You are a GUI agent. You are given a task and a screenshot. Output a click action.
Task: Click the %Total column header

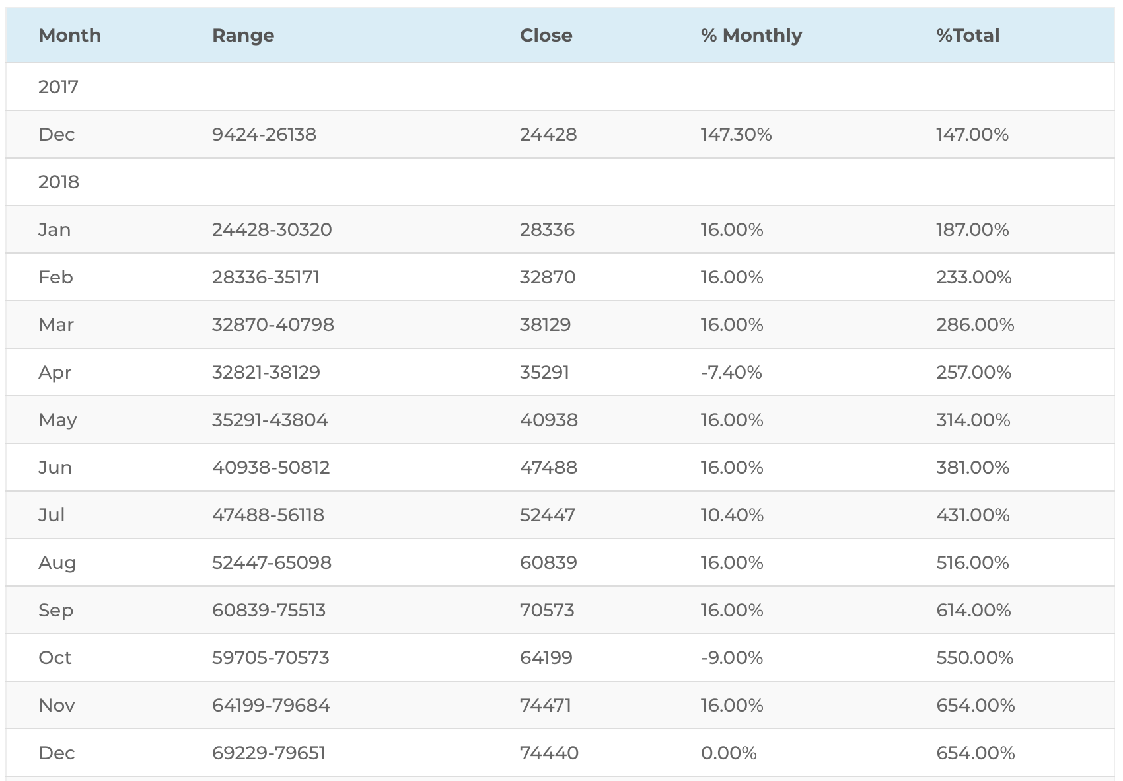968,35
